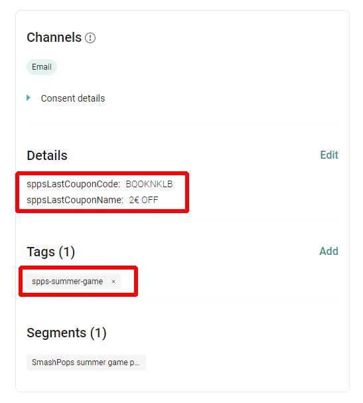Screen dimensions: 363x403
Task: Select coupon name value 2€ OFF
Action: 143,200
